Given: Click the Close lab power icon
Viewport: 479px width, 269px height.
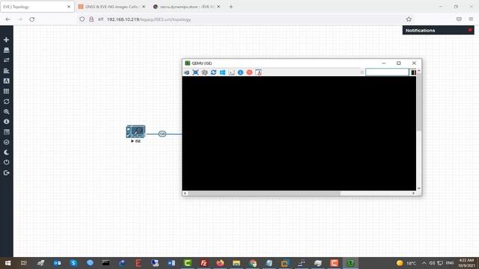Looking at the screenshot, I should coord(6,162).
